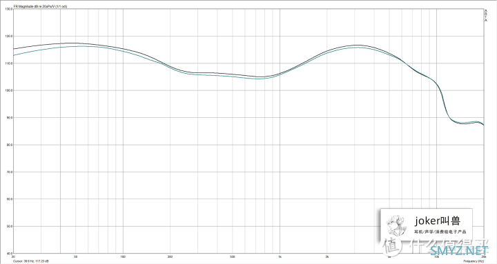Click the circular 值 logo watermark
This screenshot has width=497, height=264.
[x=391, y=246]
